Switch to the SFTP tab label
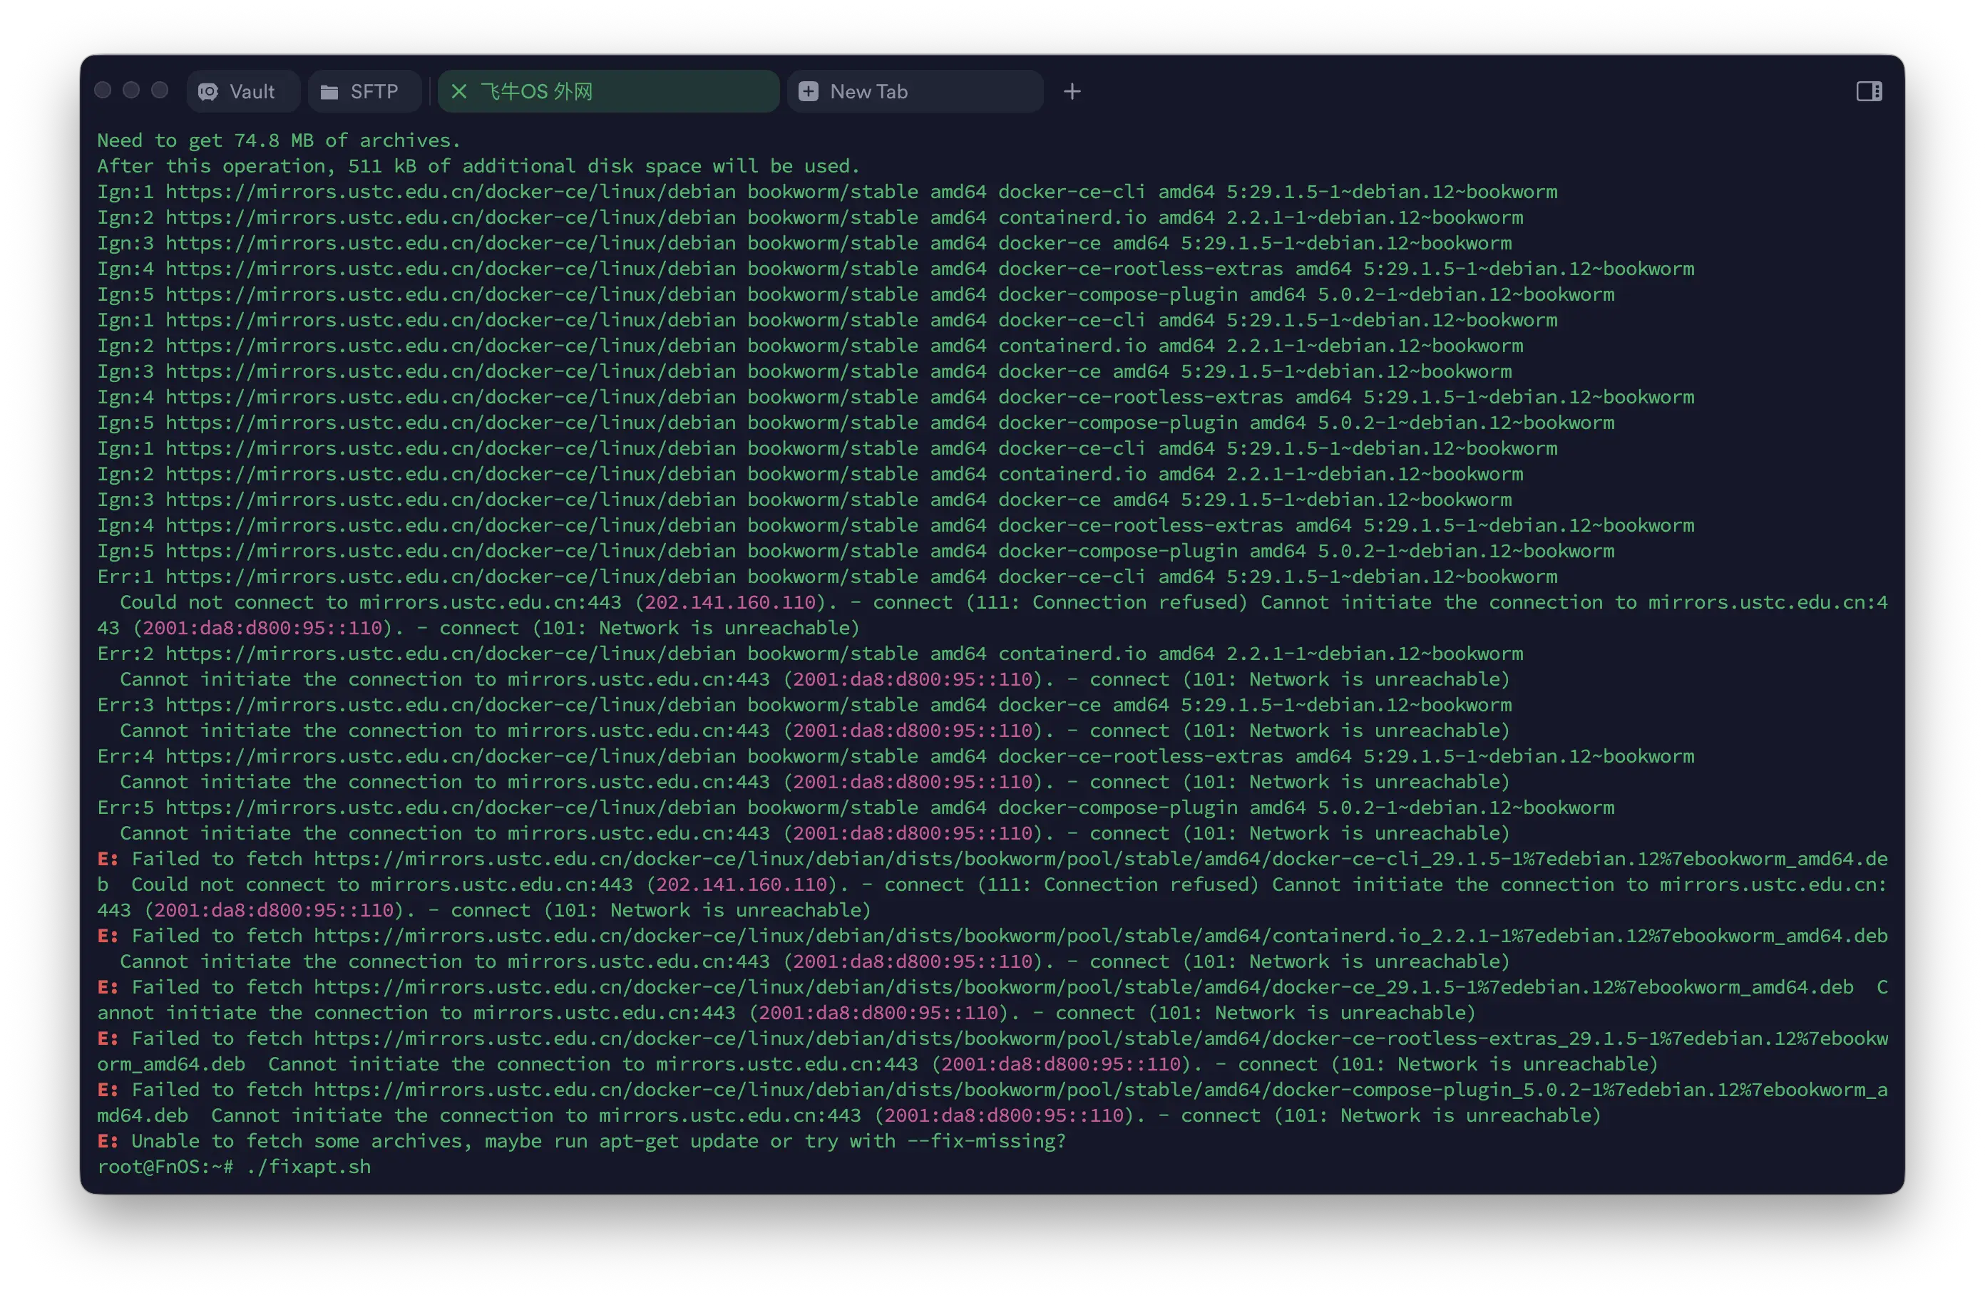 pos(374,92)
